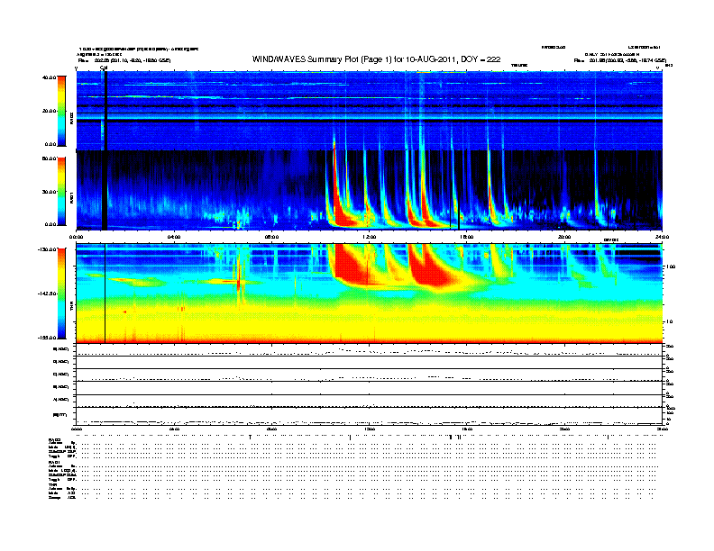
Task: Click the 24:00 tick label below RAD1 spectrogram
Action: (x=662, y=237)
